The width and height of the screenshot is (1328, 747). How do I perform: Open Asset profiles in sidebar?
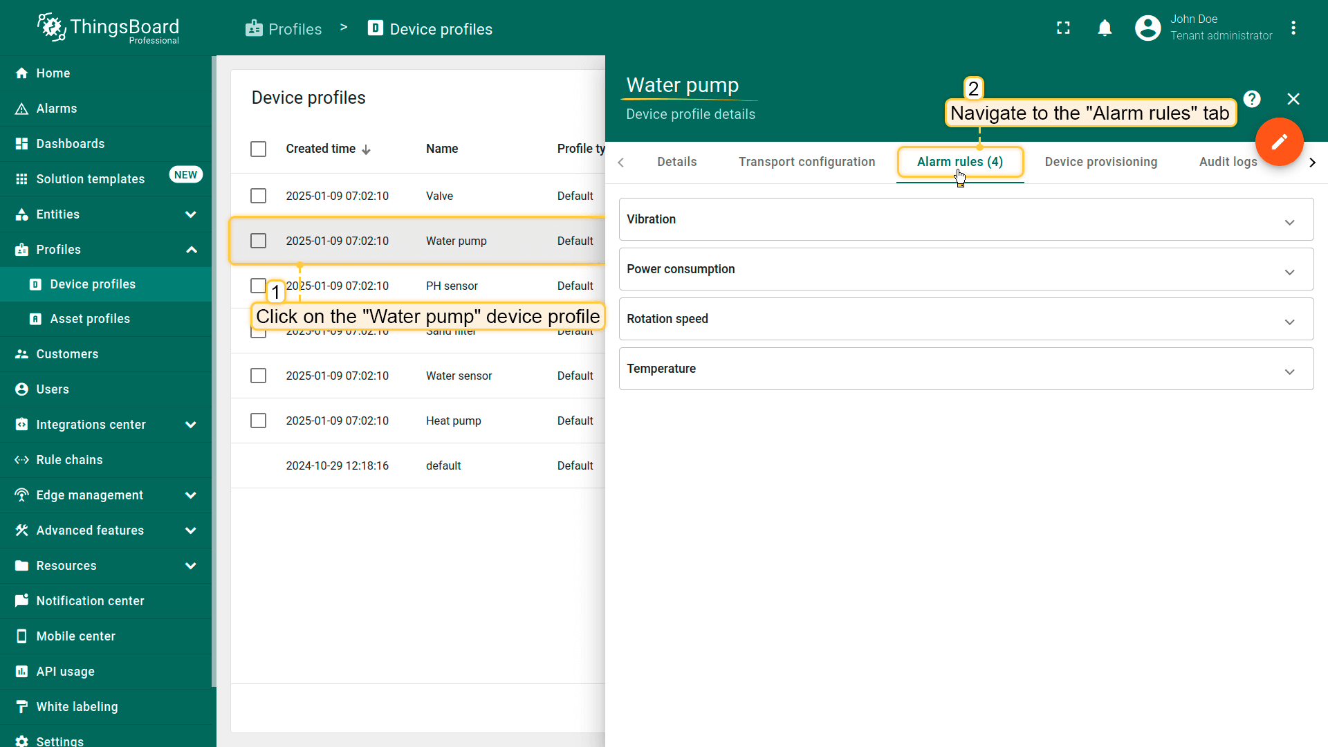pyautogui.click(x=90, y=319)
